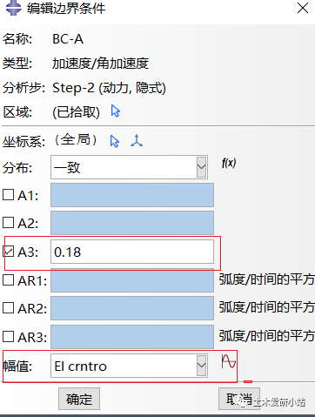Uncheck the A3 acceleration checkbox

tap(9, 251)
